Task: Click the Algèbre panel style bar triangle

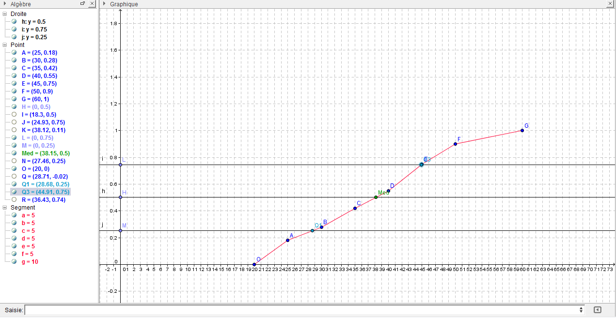Action: (x=4, y=4)
